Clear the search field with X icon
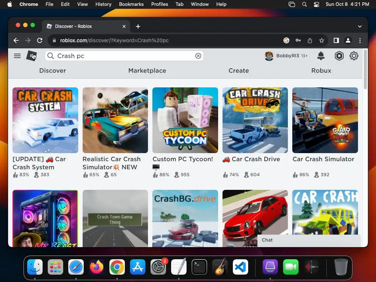 point(198,56)
